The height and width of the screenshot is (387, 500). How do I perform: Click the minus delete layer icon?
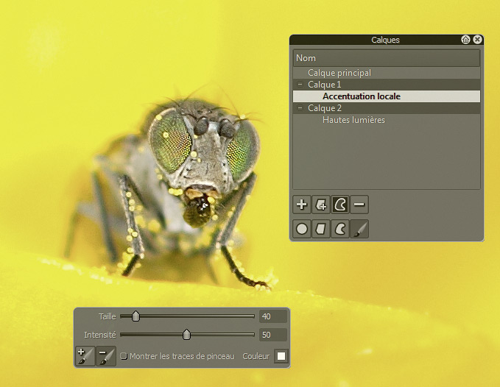359,205
